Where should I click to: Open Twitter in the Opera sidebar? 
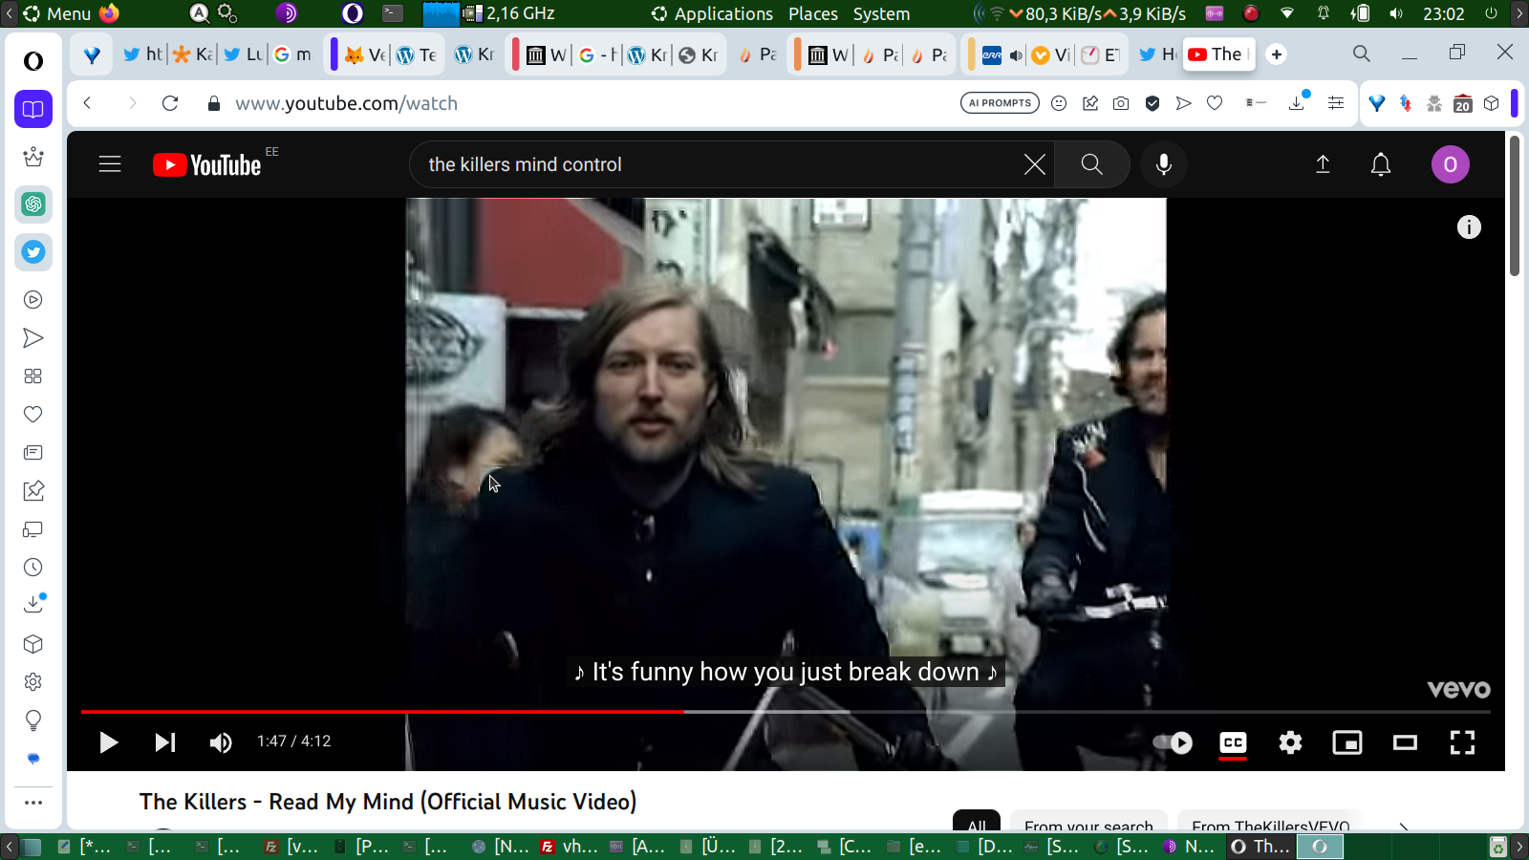[33, 252]
